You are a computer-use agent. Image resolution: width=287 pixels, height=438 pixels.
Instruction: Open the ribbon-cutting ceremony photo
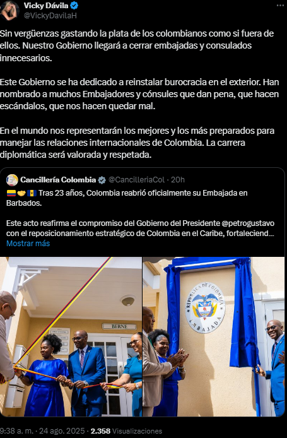point(71,336)
